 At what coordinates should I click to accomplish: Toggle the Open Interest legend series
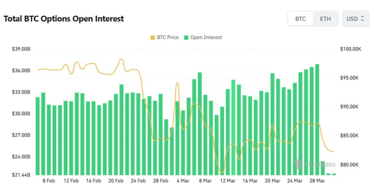click(203, 37)
